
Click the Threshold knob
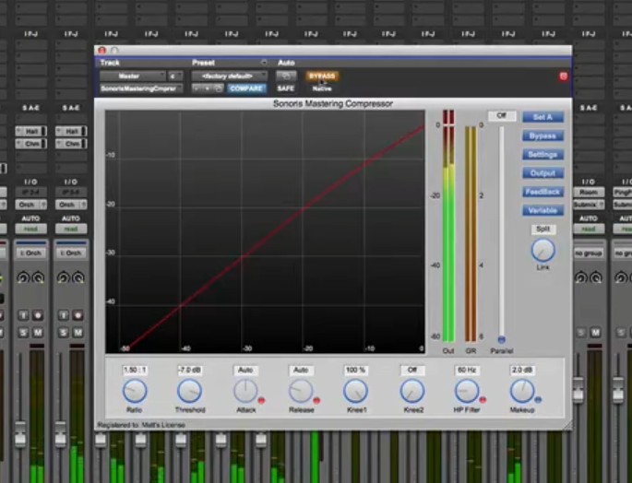(189, 391)
